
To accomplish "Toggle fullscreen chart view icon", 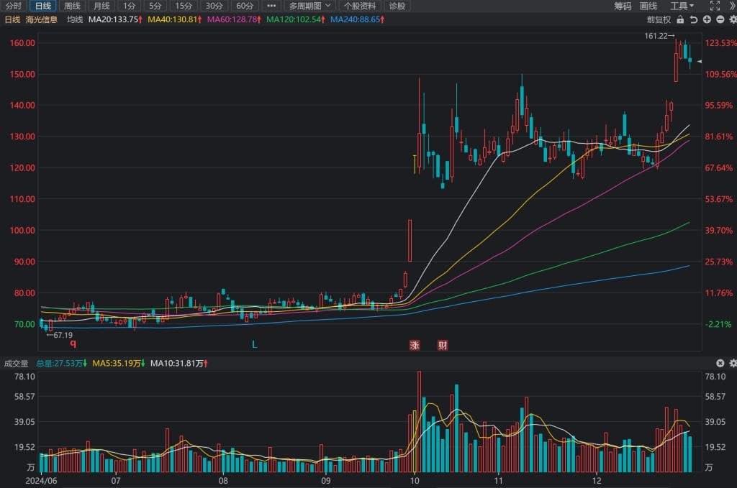I will coord(715,6).
